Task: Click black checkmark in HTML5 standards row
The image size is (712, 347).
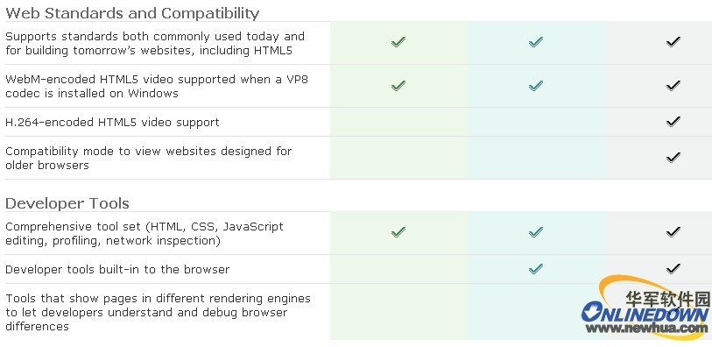Action: pos(673,42)
